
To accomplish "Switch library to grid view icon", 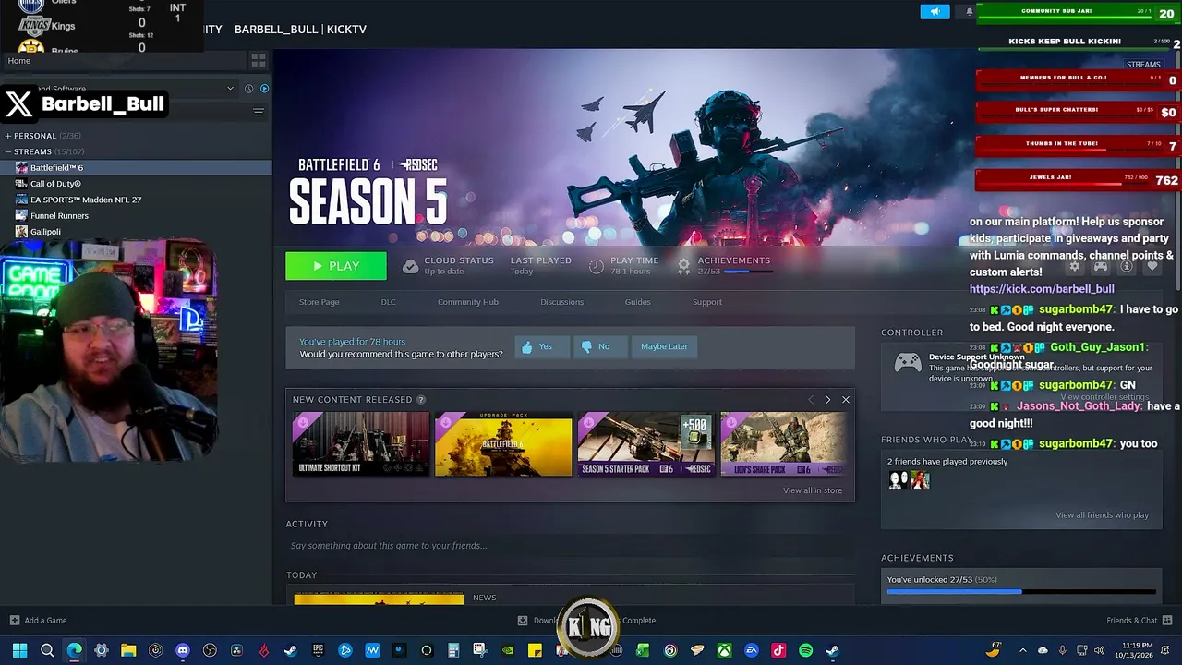I will click(259, 60).
